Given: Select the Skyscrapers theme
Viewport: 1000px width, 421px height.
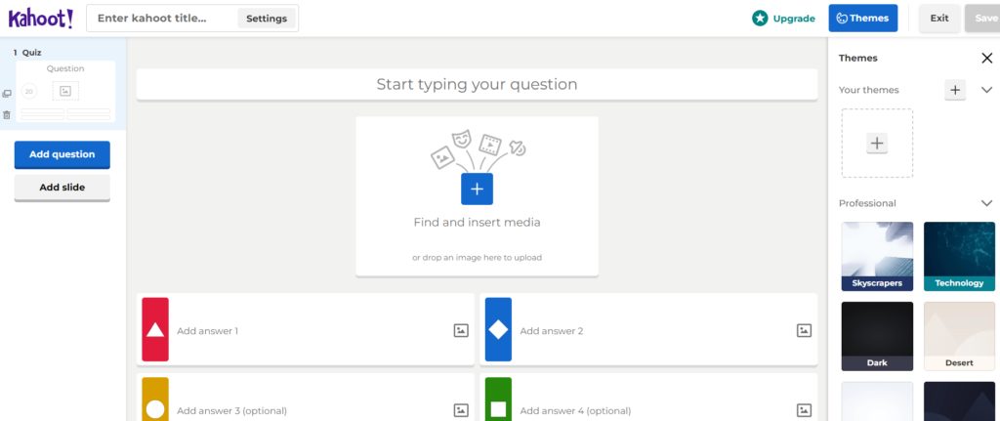Looking at the screenshot, I should point(877,257).
